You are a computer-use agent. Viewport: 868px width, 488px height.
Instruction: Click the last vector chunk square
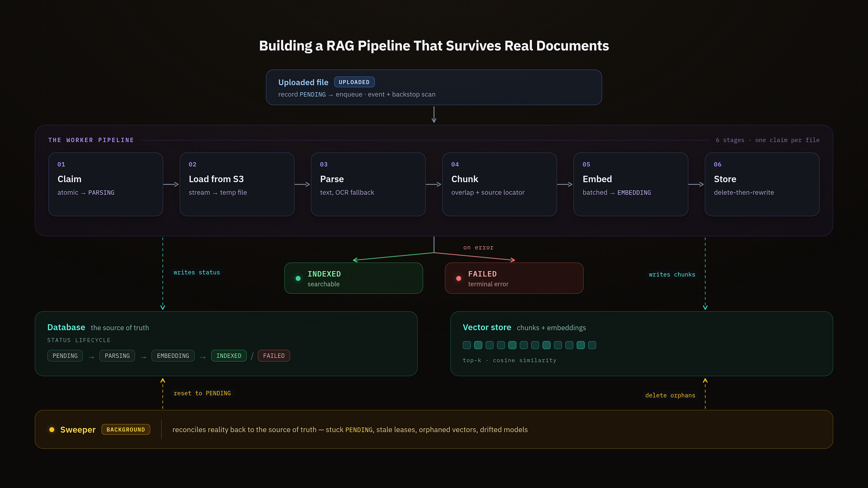(592, 345)
